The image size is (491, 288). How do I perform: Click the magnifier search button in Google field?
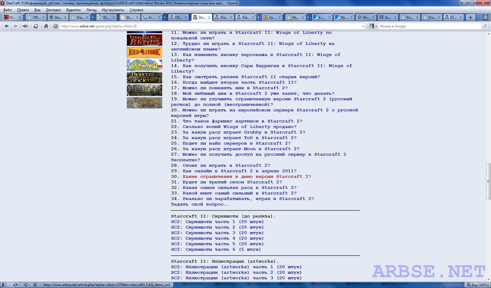[485, 26]
